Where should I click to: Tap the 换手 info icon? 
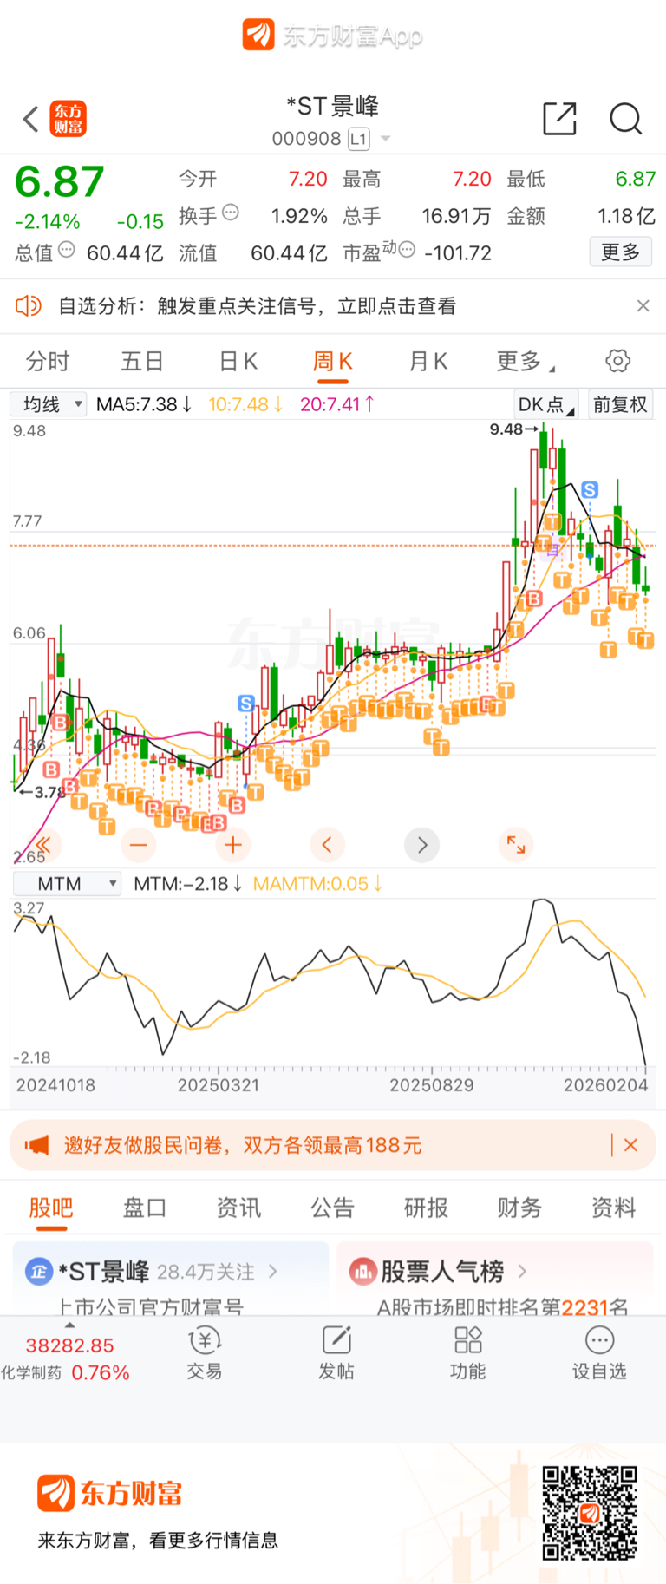tap(231, 213)
